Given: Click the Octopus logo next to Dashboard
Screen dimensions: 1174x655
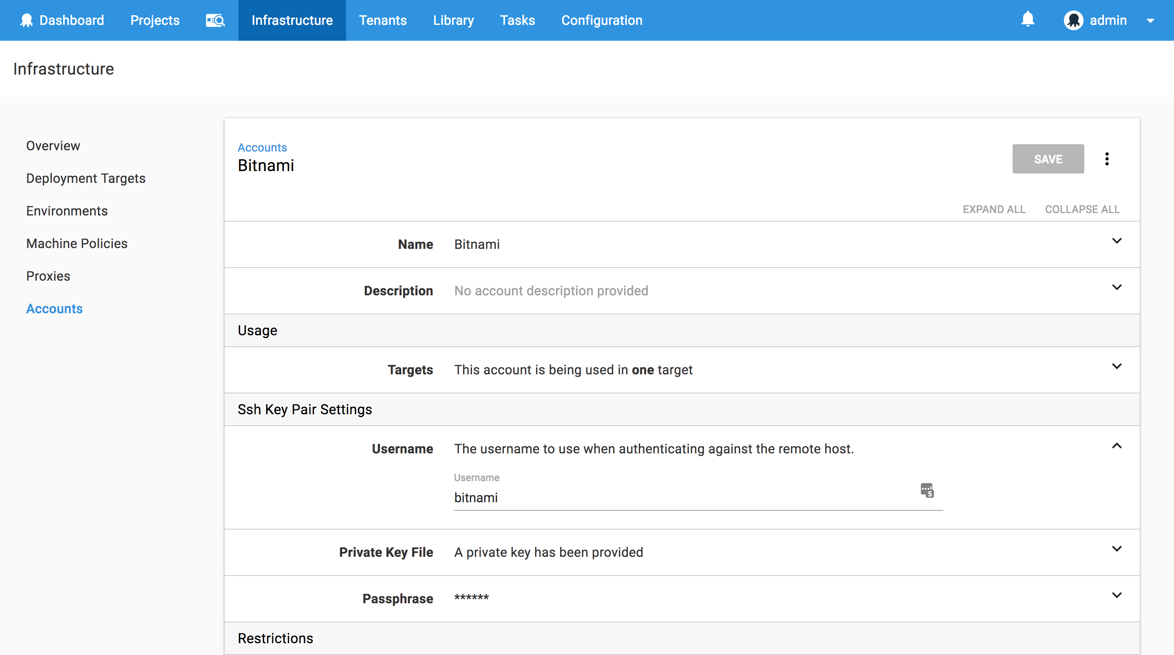Looking at the screenshot, I should (x=26, y=20).
